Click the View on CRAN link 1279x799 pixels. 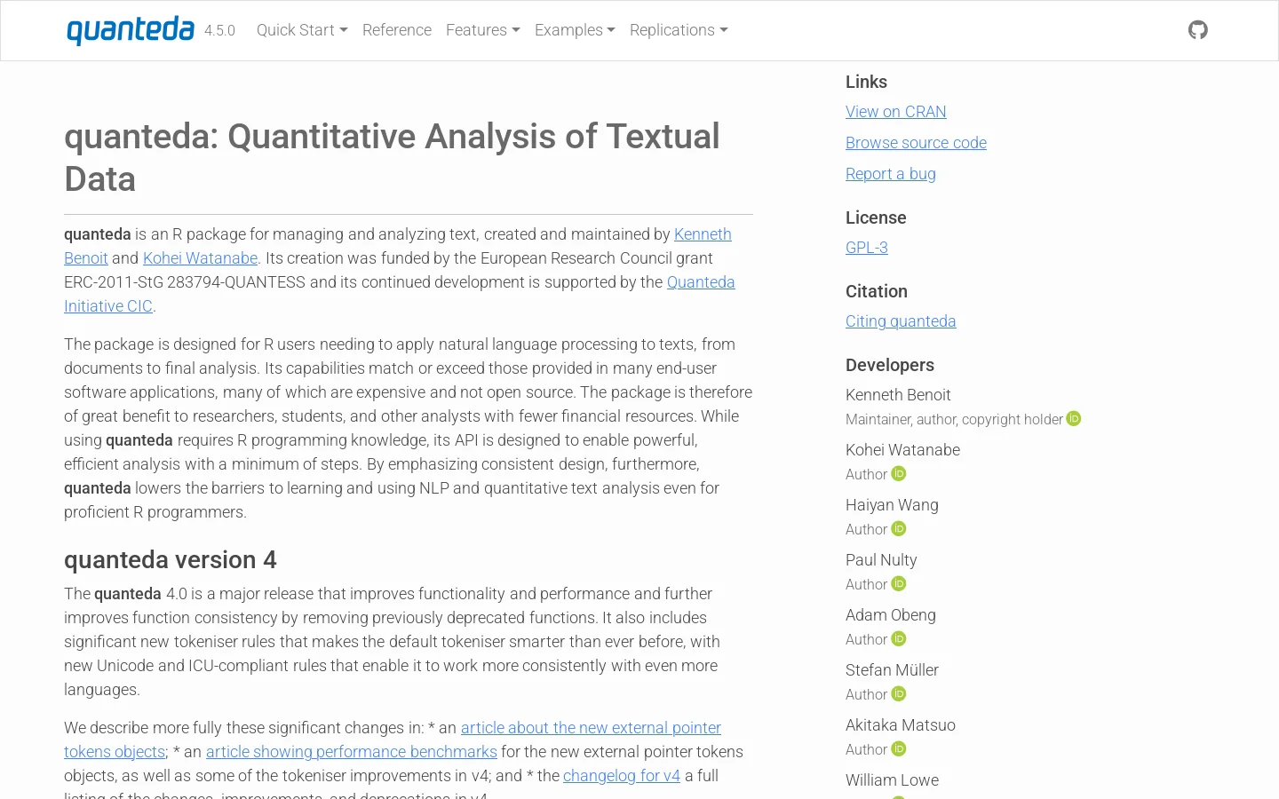tap(895, 112)
